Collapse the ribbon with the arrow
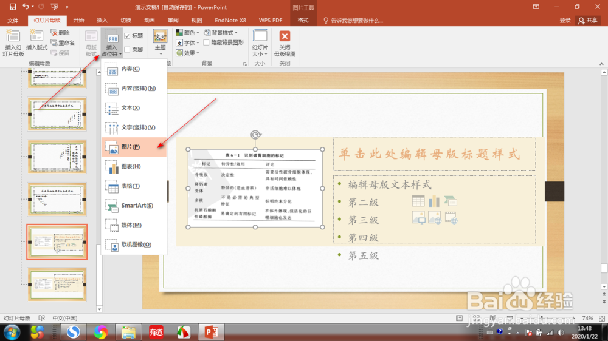This screenshot has width=608, height=341. point(601,64)
